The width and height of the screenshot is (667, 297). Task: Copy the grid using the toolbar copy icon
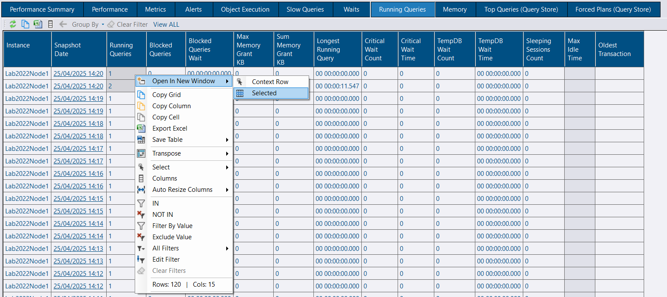[25, 24]
